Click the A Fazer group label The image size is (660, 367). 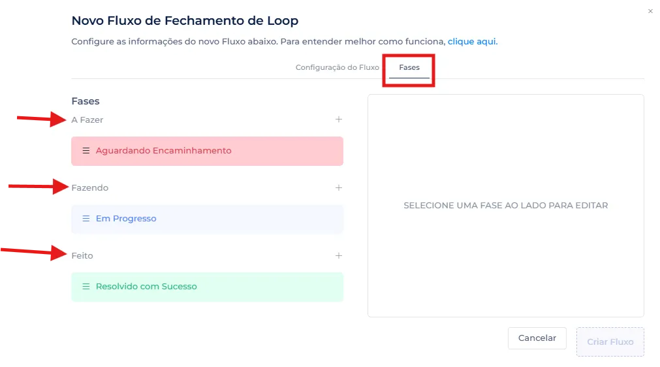pos(87,120)
